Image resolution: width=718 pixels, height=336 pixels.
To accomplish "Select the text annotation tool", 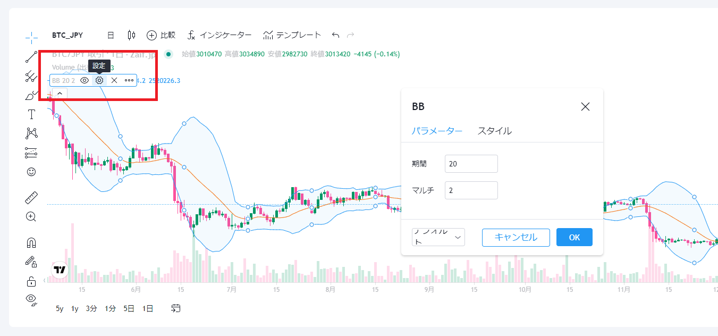I will (31, 115).
